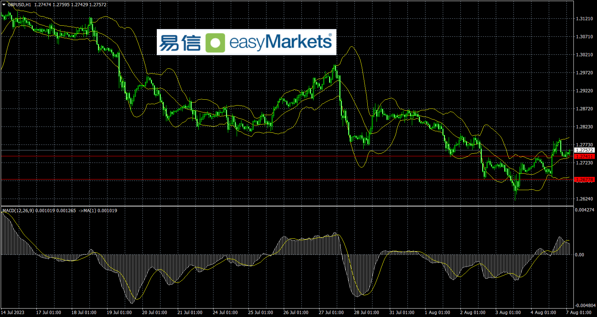Select the MACD(12,26,9) indicator label
Viewport: 597px width, 317px height.
coord(18,211)
